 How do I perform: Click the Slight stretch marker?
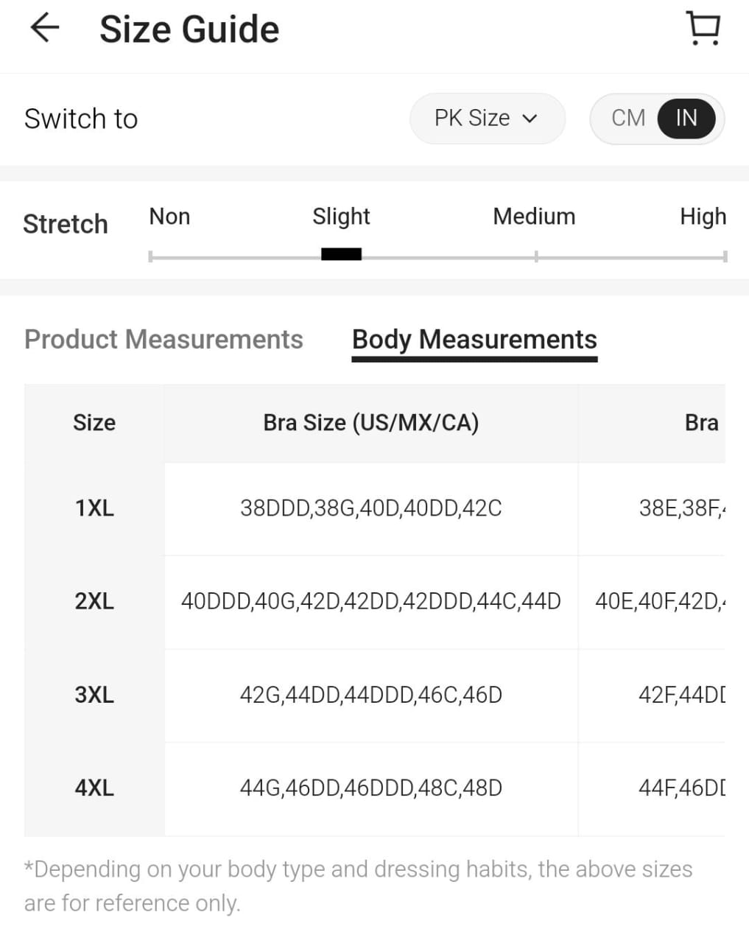[x=341, y=254]
